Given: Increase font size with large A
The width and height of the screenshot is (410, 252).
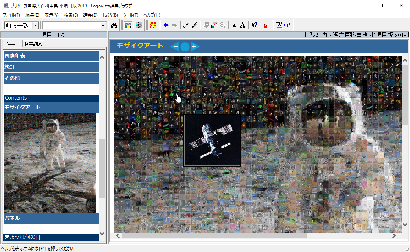Looking at the screenshot, I should tap(243, 25).
